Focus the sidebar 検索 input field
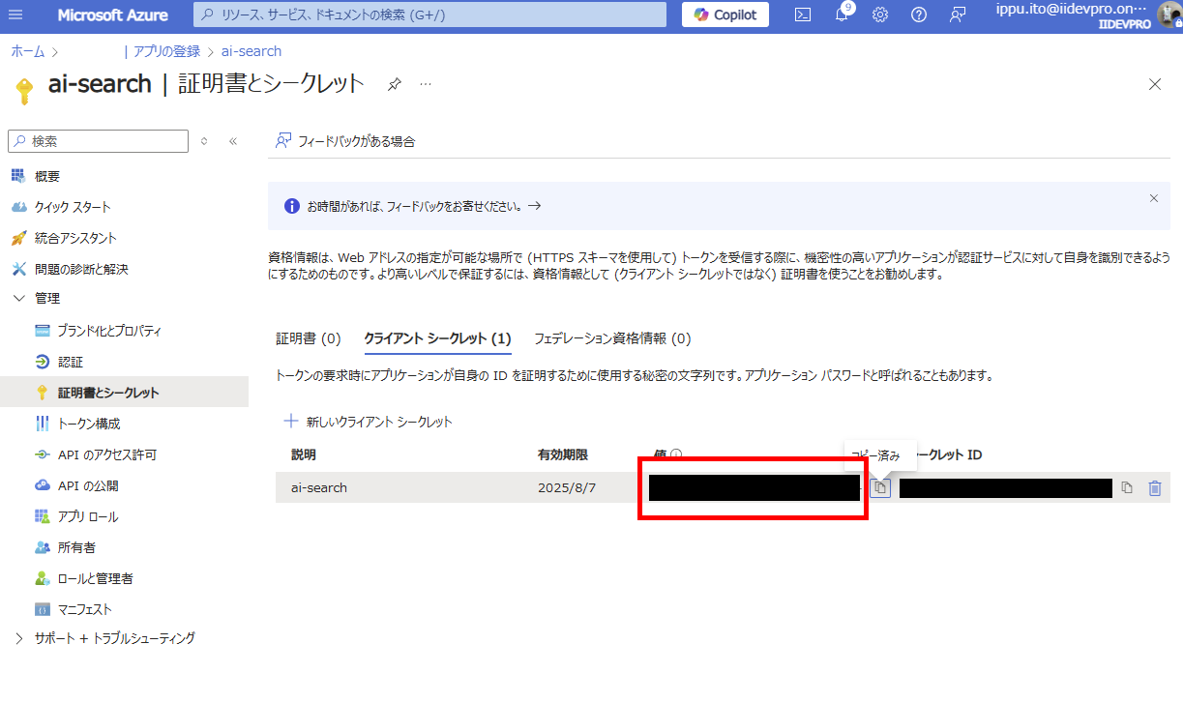Screen dimensions: 1183x703 tap(98, 141)
